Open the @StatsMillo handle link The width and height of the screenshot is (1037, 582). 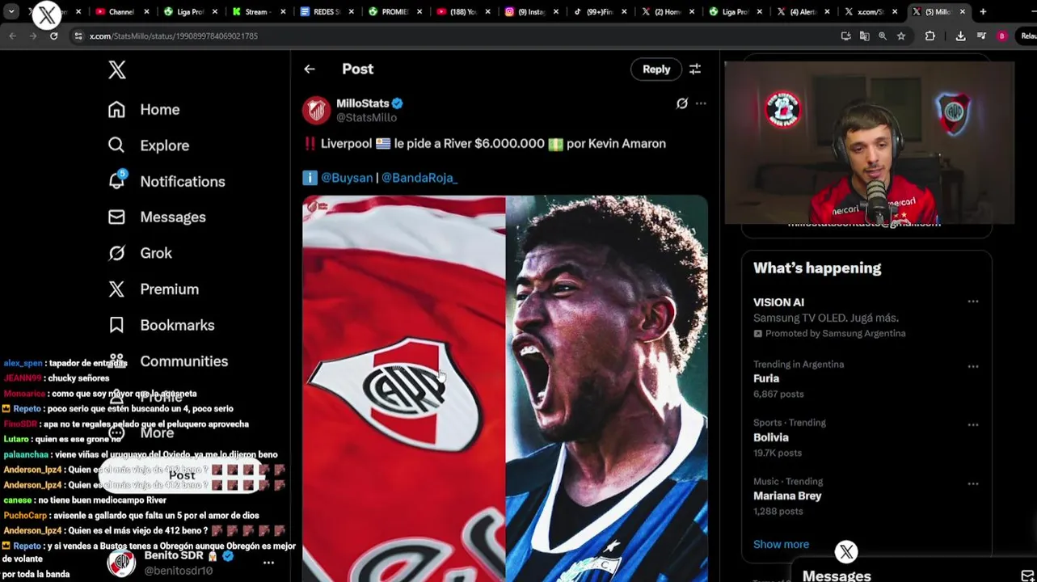pos(366,118)
